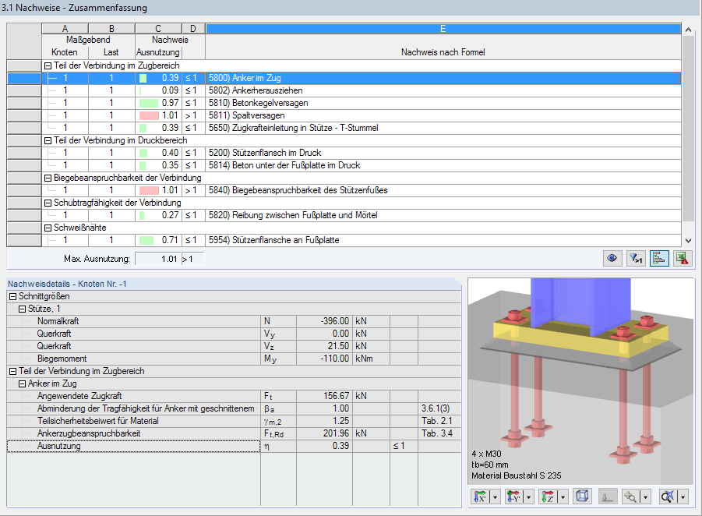Viewport: 702px width, 516px height.
Task: Set view in Z' direction
Action: (548, 497)
